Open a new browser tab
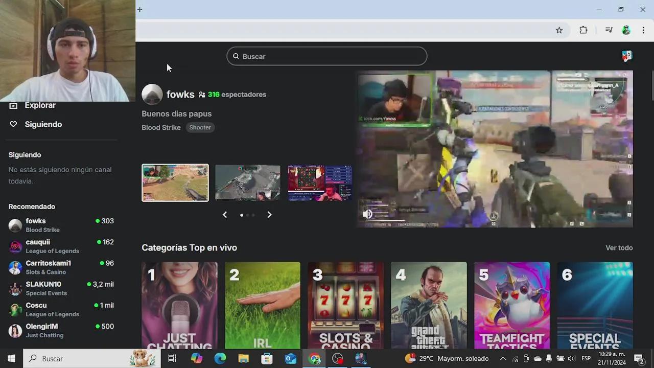654x368 pixels. pos(139,9)
